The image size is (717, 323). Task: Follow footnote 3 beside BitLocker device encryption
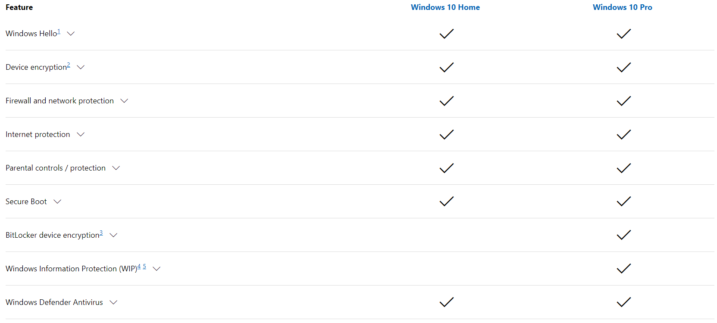[101, 233]
